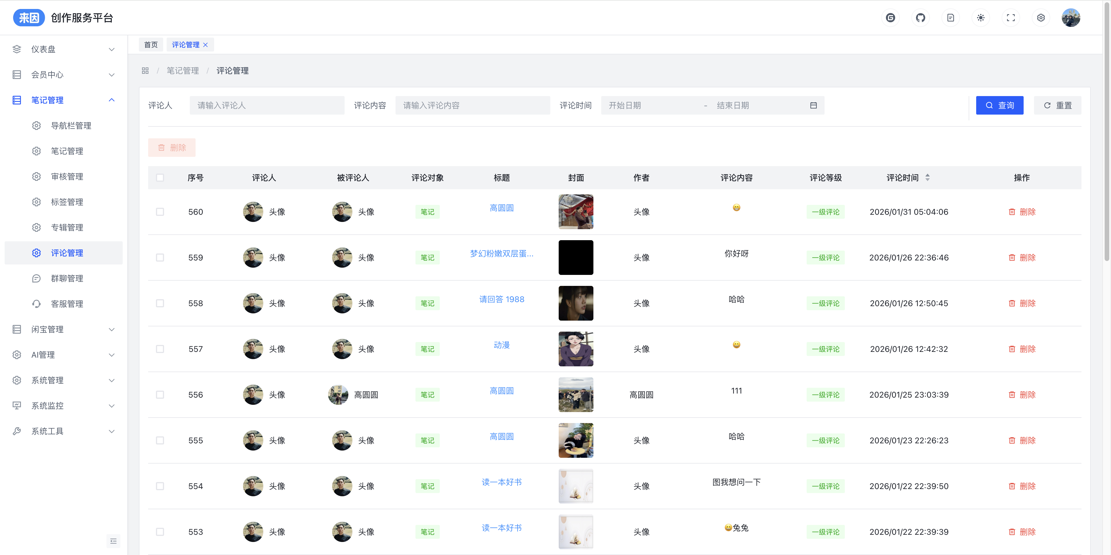Open the header settings gear icon
Image resolution: width=1111 pixels, height=555 pixels.
click(1041, 18)
